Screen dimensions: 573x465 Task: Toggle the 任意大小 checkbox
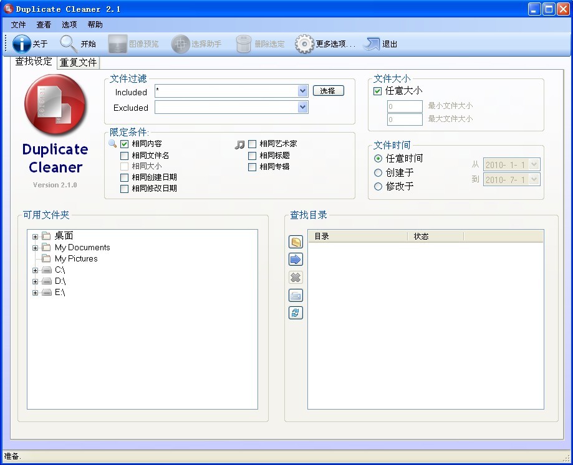pos(377,91)
